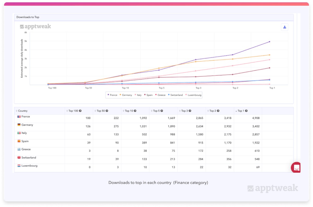This screenshot has width=313, height=207.
Task: Sort table by Top 1 column
Action: pos(241,111)
